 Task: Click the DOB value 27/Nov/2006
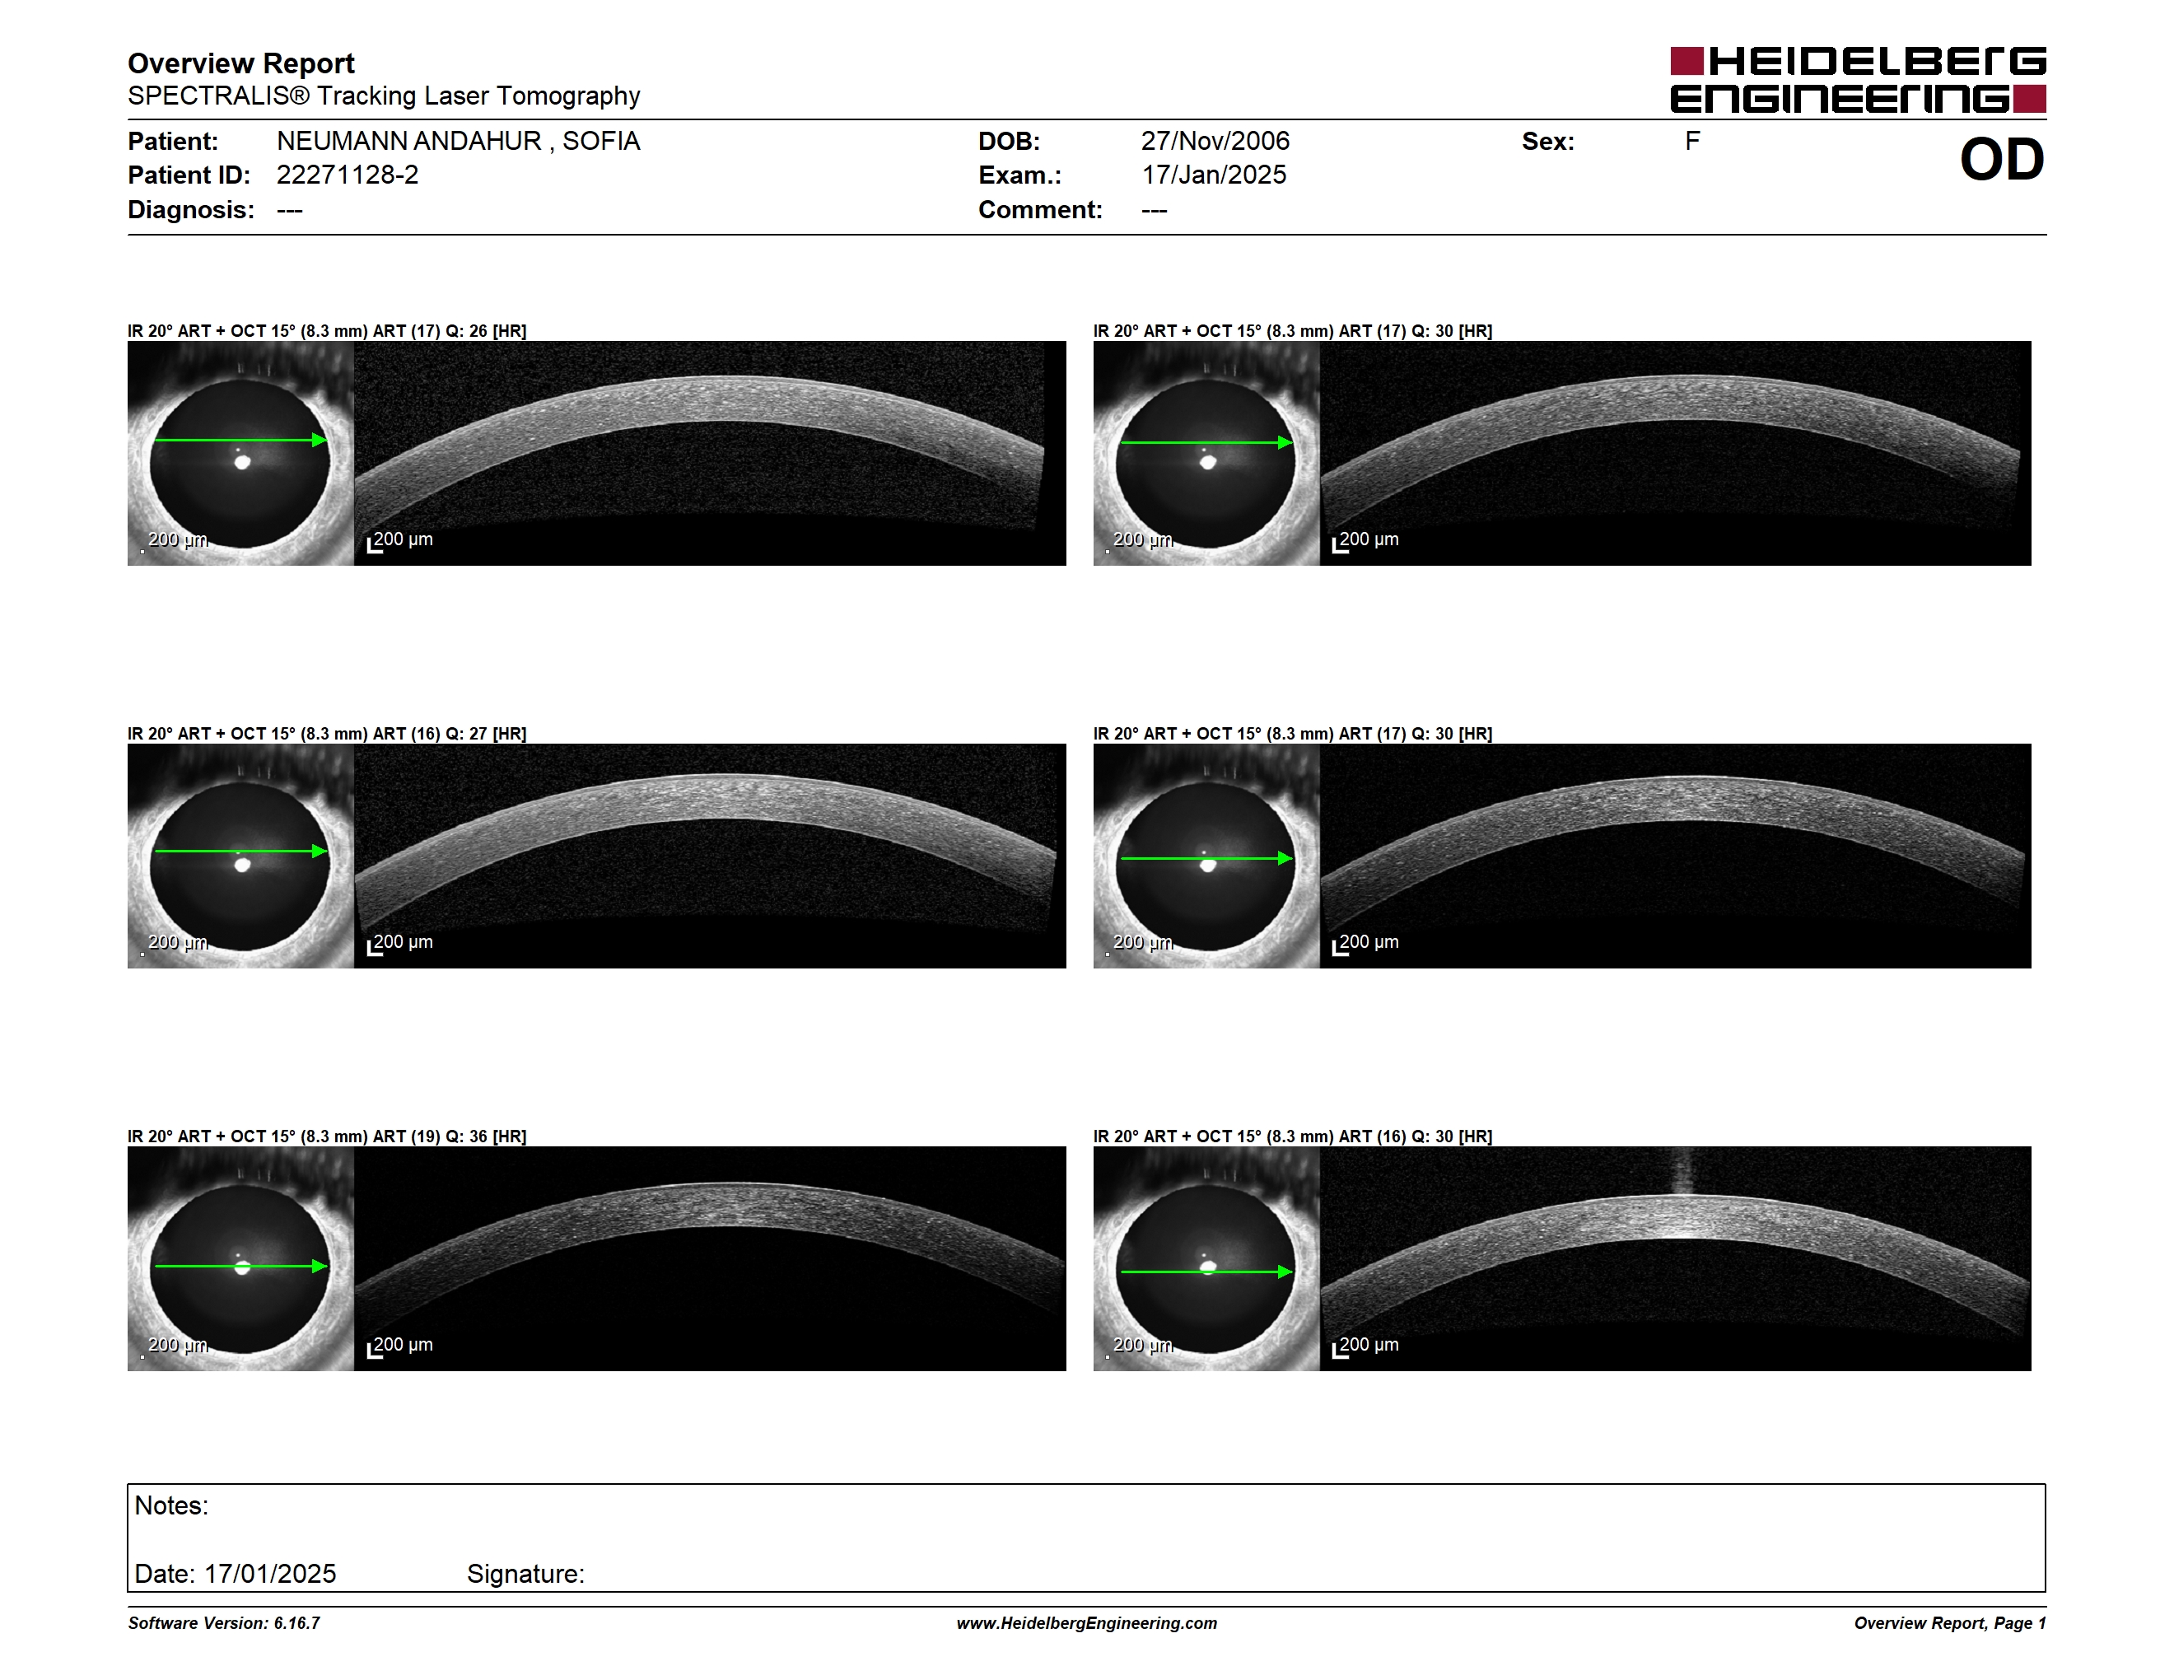point(1215,142)
